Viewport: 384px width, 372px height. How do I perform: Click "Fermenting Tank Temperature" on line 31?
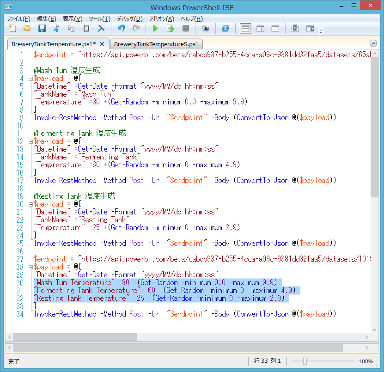click(87, 291)
